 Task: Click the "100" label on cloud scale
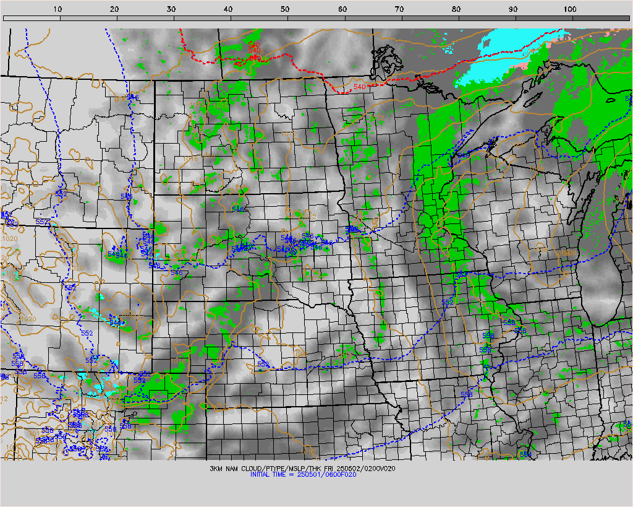569,9
